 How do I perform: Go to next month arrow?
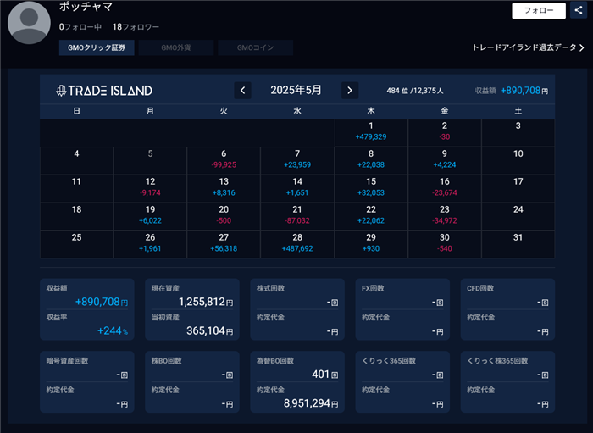pyautogui.click(x=350, y=91)
